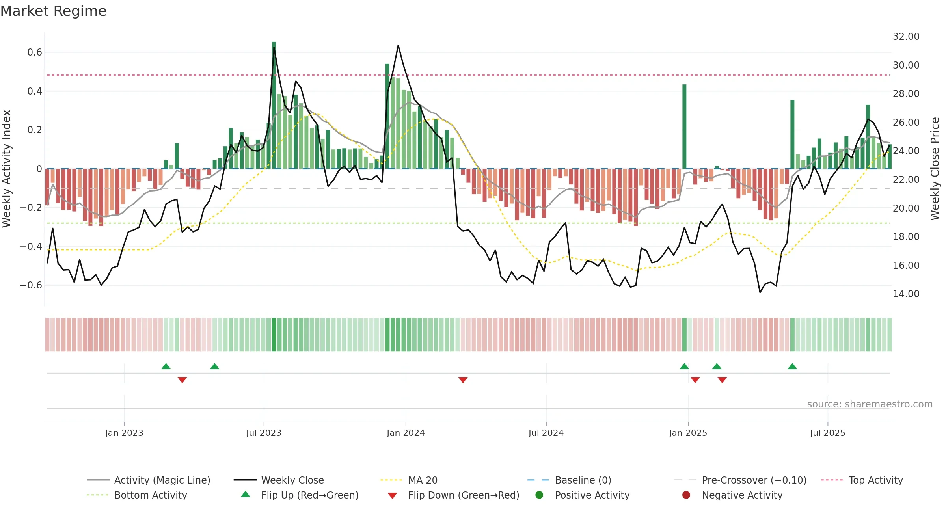Click the Pre-Crossover (−0.10) legend entry
This screenshot has height=532, width=946.
click(x=741, y=480)
